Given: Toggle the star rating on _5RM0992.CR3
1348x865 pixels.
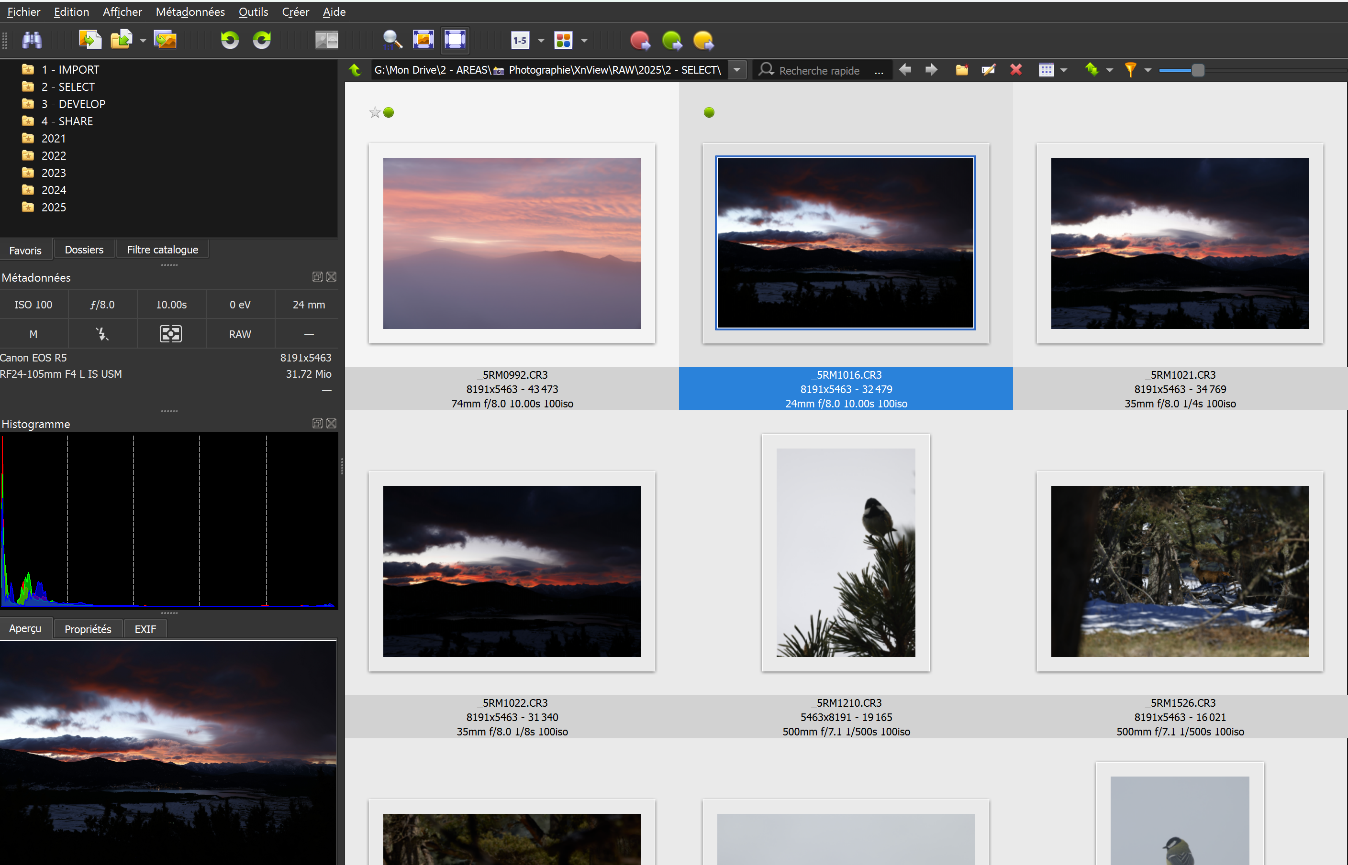Looking at the screenshot, I should click(x=375, y=113).
